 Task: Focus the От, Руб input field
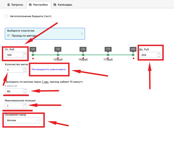point(14,55)
